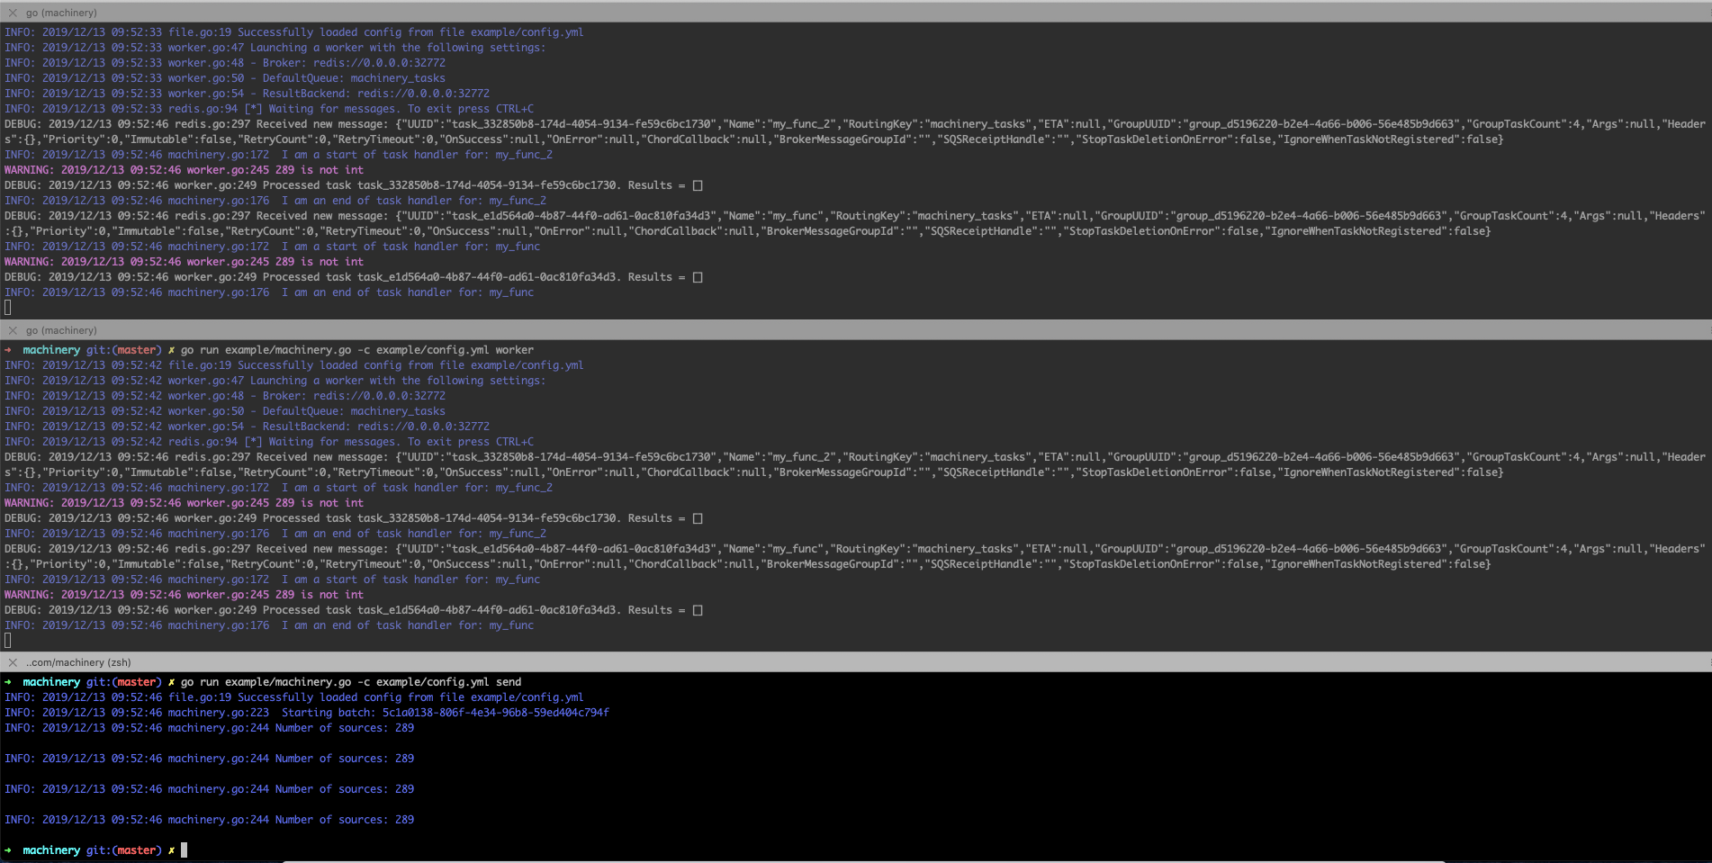Click the green arrow prompt at the final shell line
The image size is (1712, 863).
tap(7, 850)
